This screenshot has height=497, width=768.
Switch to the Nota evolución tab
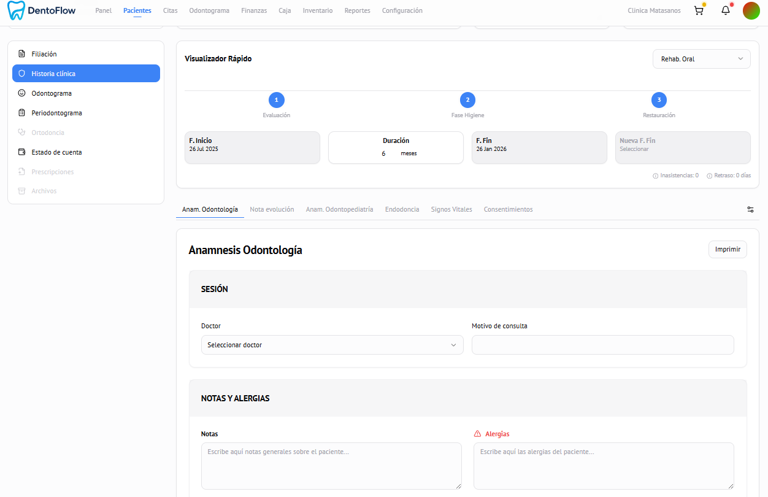(x=272, y=209)
